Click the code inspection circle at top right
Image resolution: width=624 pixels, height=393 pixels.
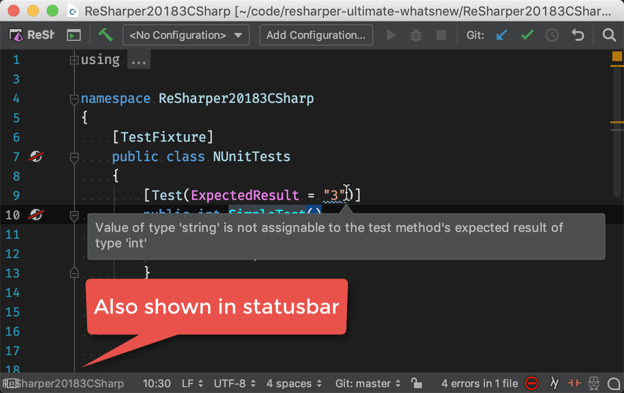(616, 57)
